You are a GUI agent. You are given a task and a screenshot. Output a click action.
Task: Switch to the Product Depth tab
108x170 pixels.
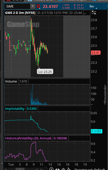pyautogui.click(x=72, y=1)
